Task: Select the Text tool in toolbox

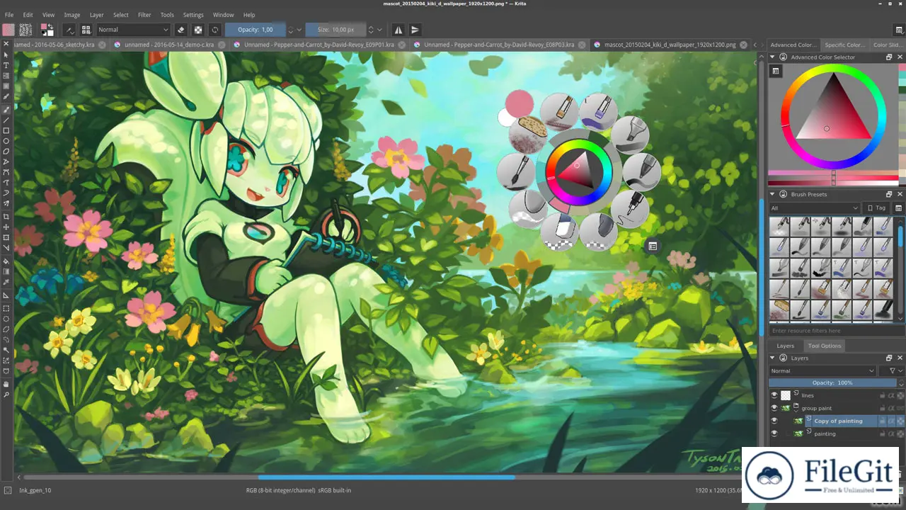Action: (6, 65)
